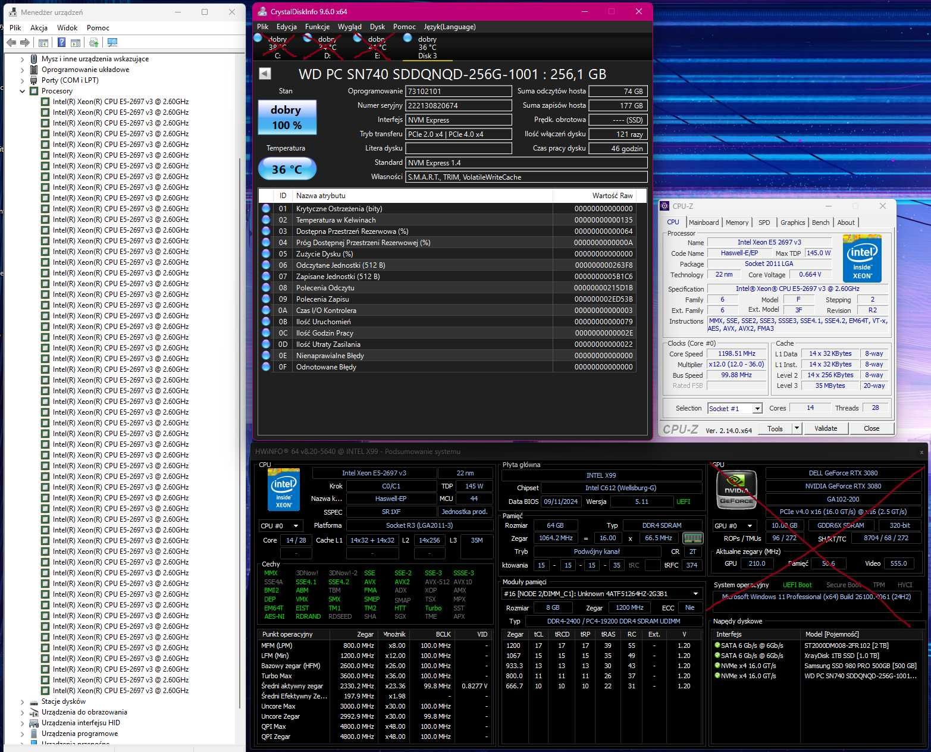931x752 pixels.
Task: Click the Urządzenia interfejsu HID icon
Action: click(x=35, y=723)
